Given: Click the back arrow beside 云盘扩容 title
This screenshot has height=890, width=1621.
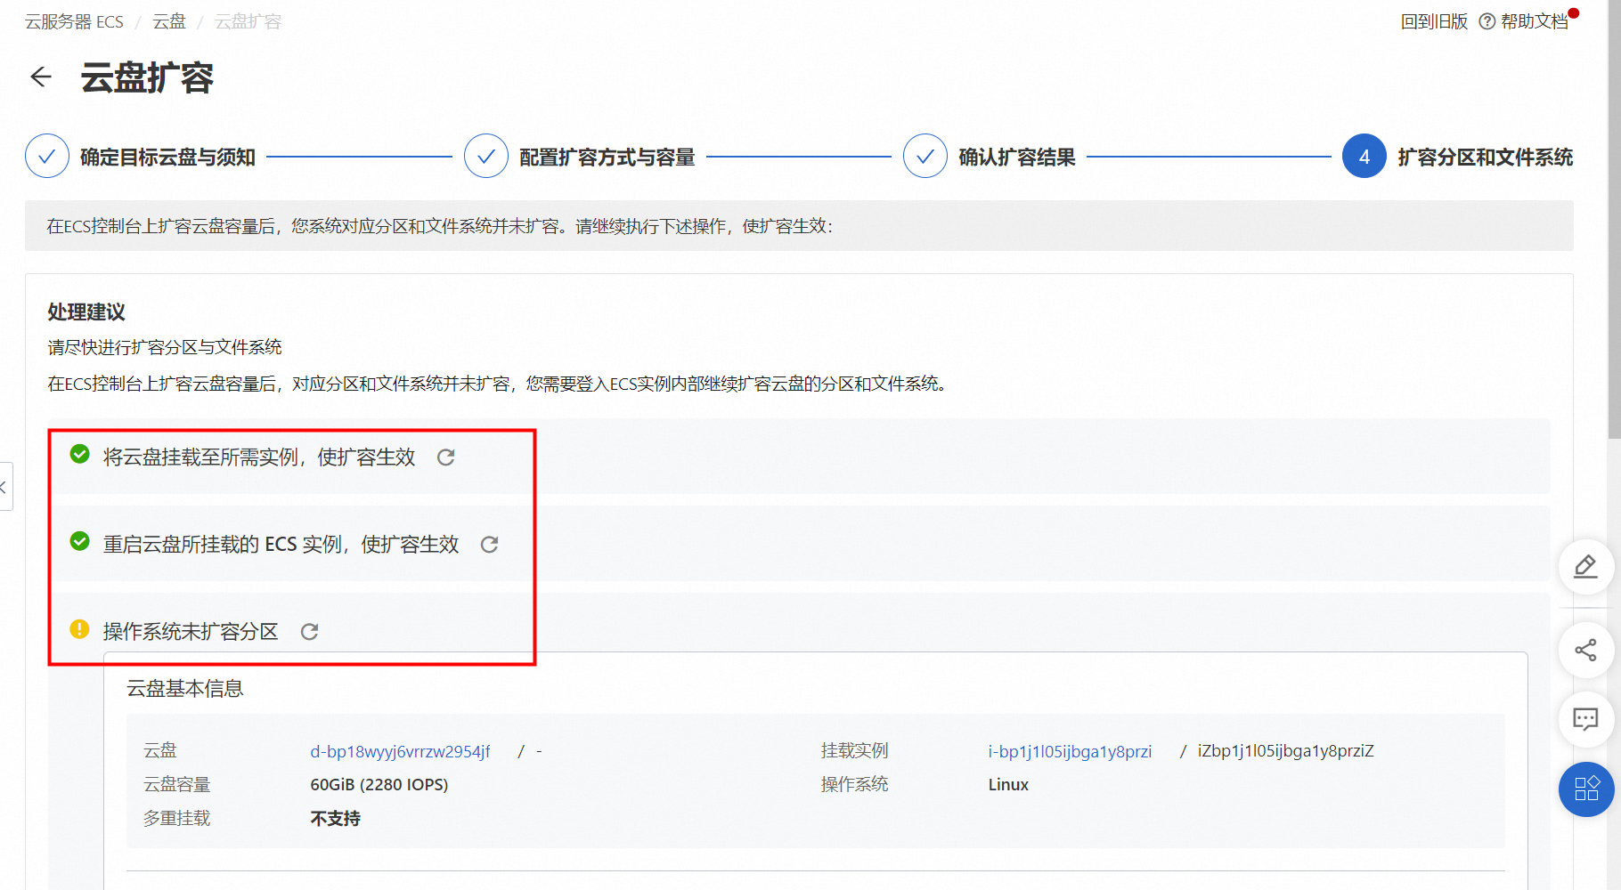Looking at the screenshot, I should pos(41,77).
